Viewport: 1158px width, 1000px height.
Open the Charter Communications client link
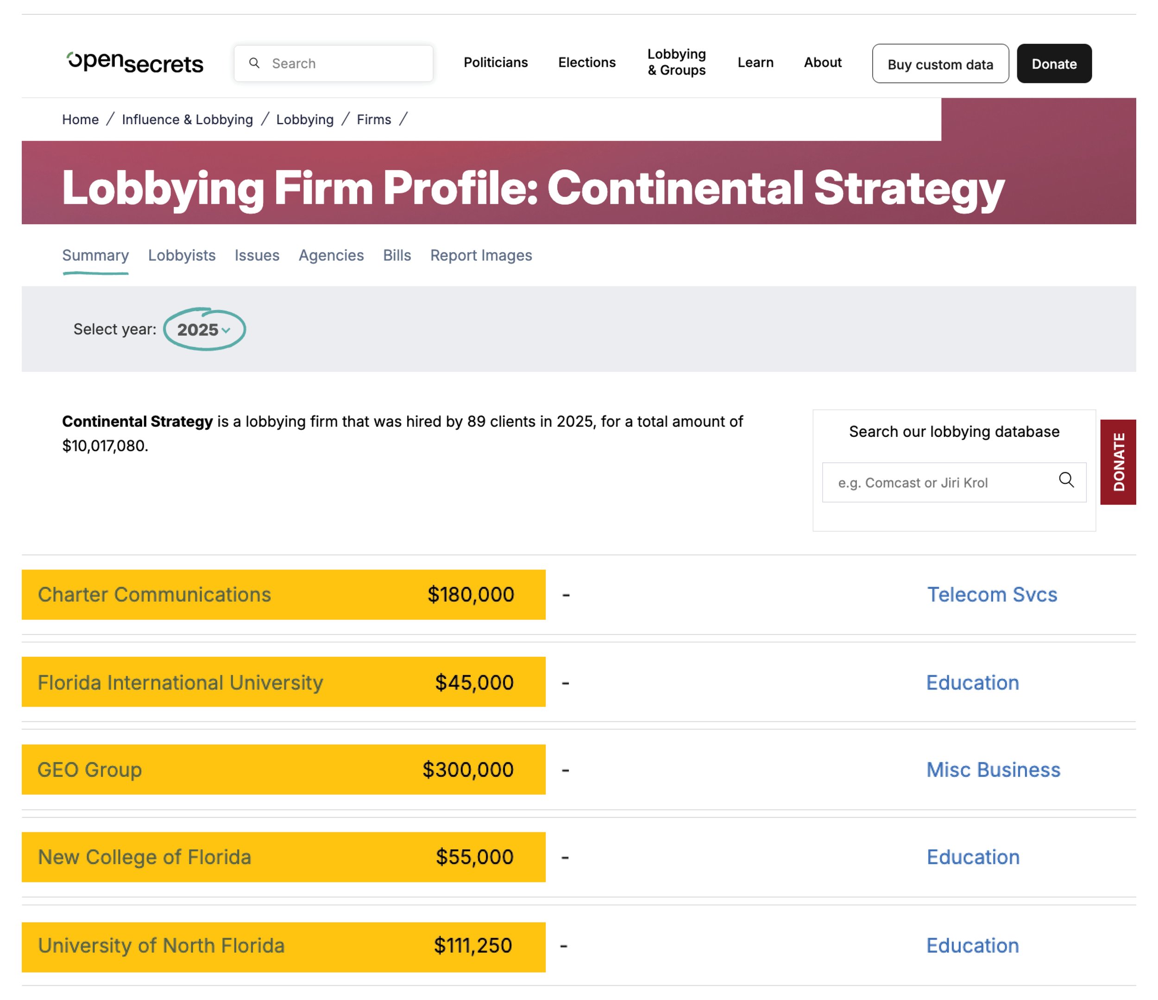[x=154, y=595]
